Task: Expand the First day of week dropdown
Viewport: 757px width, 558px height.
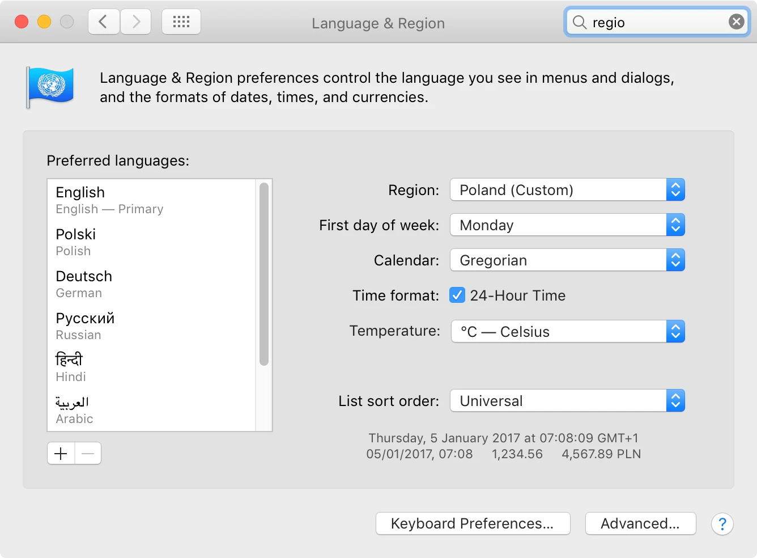Action: click(x=567, y=225)
